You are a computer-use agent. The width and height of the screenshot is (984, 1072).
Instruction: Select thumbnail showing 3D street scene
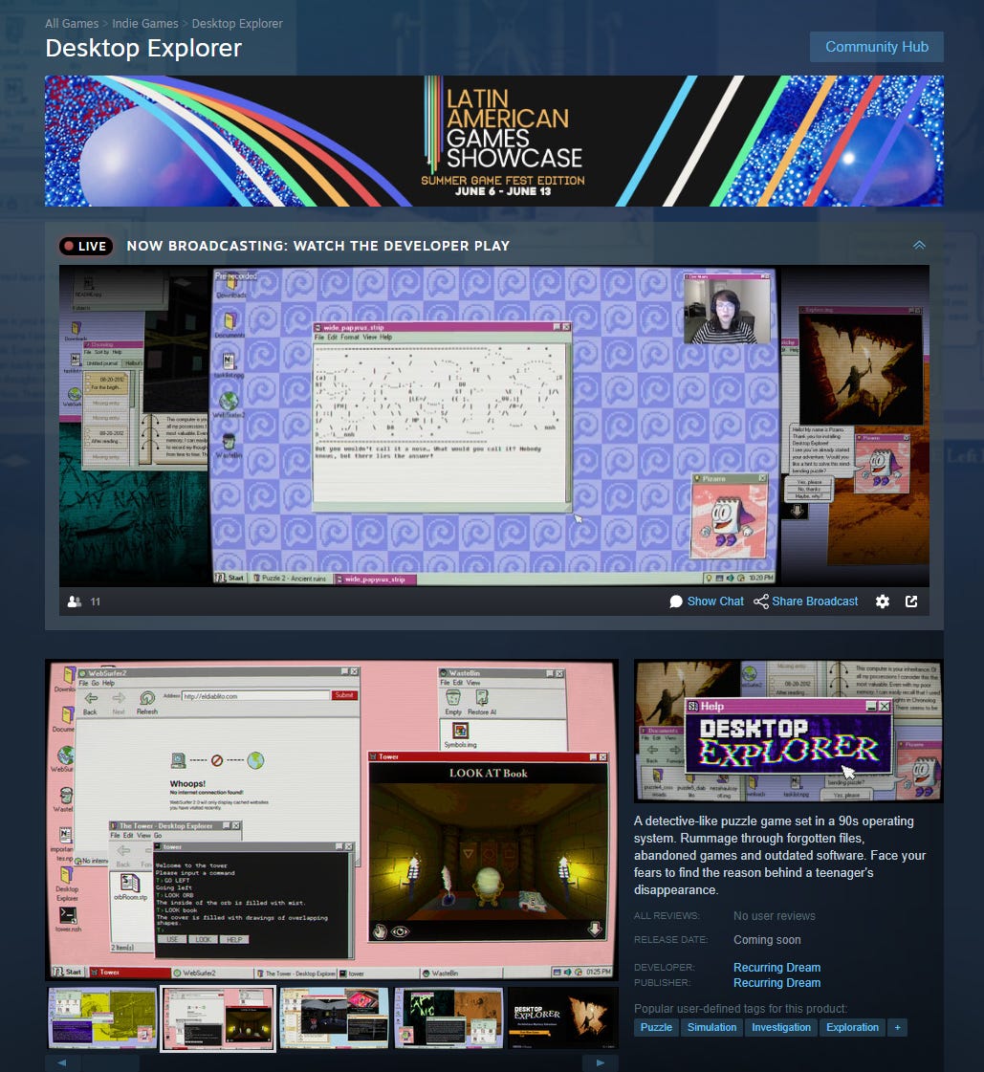pos(334,1018)
